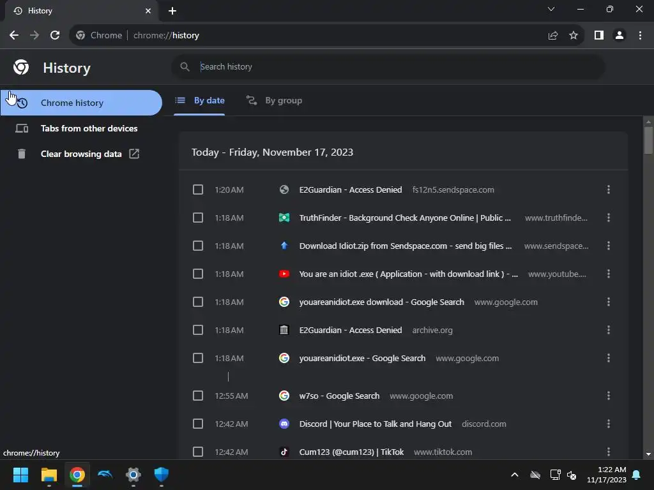Check the 1:20 AM E2Guardian sendspace entry
Screen dimensions: 654x490
point(198,189)
